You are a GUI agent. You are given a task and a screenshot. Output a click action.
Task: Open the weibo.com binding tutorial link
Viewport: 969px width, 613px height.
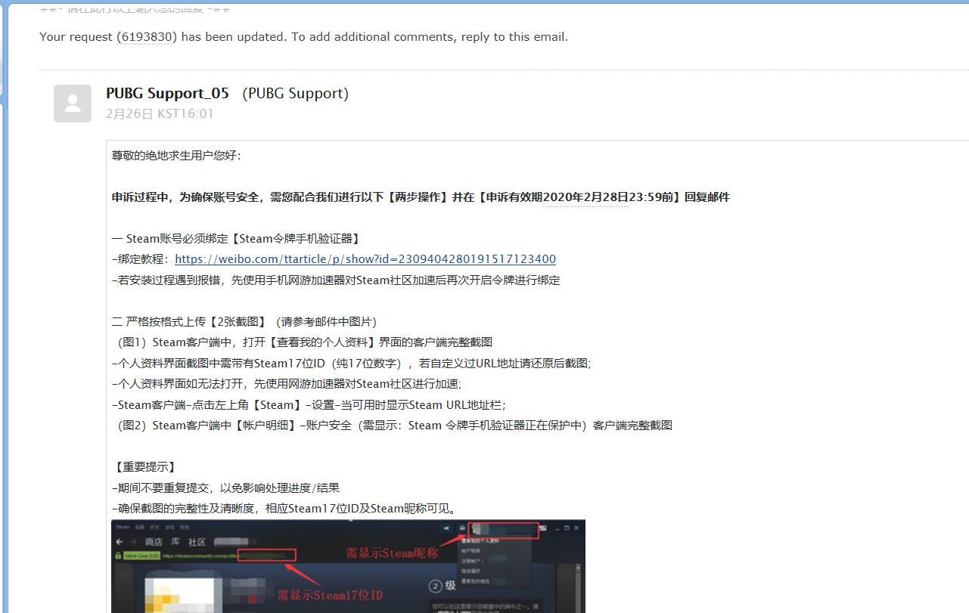365,259
